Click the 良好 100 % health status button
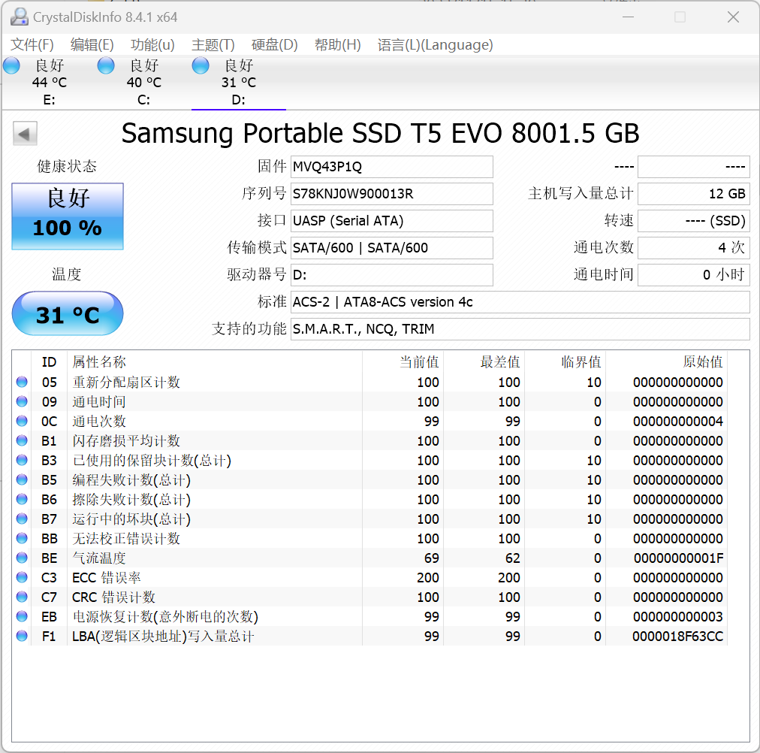760x753 pixels. [x=68, y=216]
